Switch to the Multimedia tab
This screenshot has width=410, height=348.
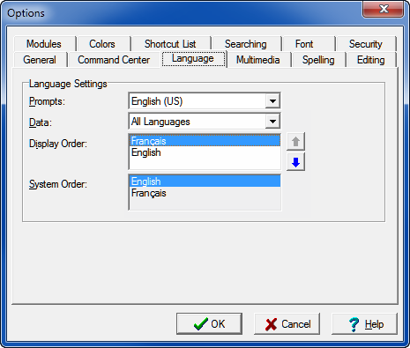coord(258,60)
